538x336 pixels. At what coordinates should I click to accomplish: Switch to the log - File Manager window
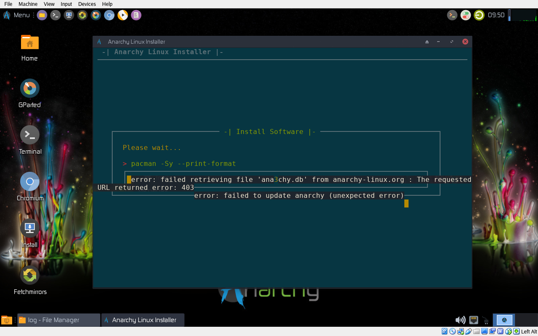click(x=58, y=320)
